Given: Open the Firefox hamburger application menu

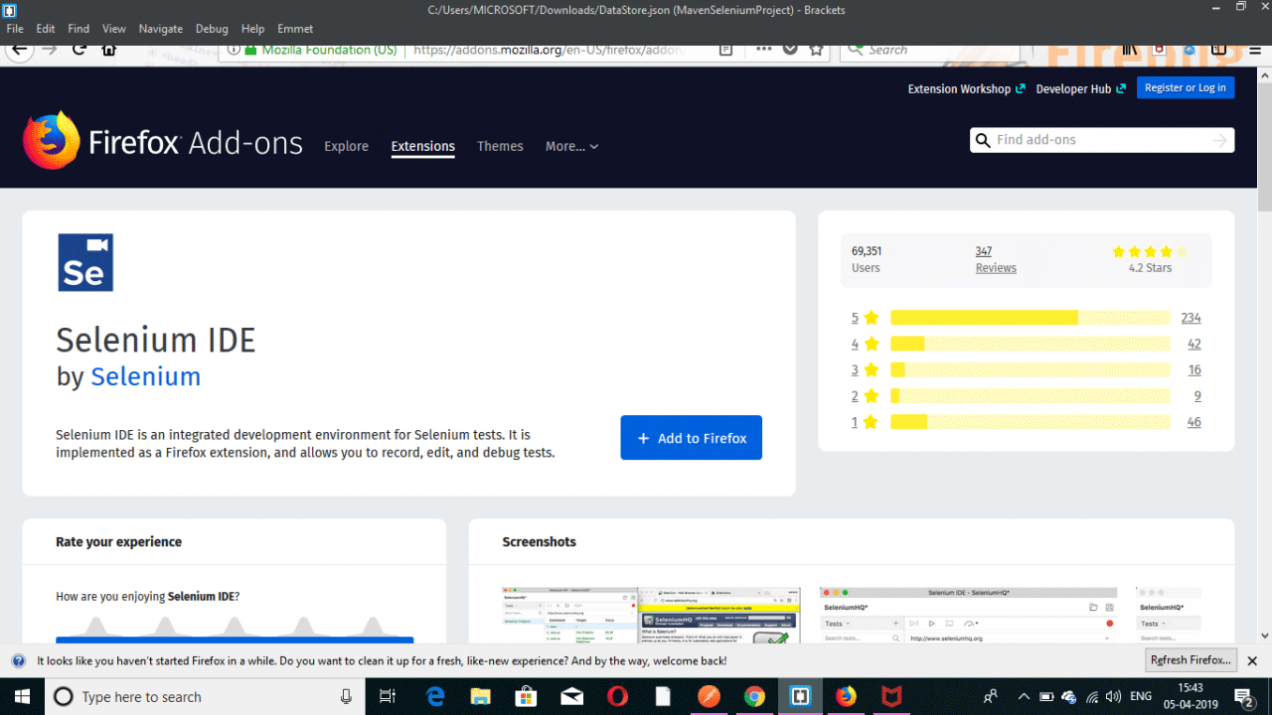Looking at the screenshot, I should pyautogui.click(x=1254, y=50).
